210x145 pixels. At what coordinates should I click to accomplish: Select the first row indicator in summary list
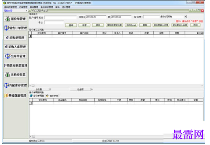[x=30, y=36]
